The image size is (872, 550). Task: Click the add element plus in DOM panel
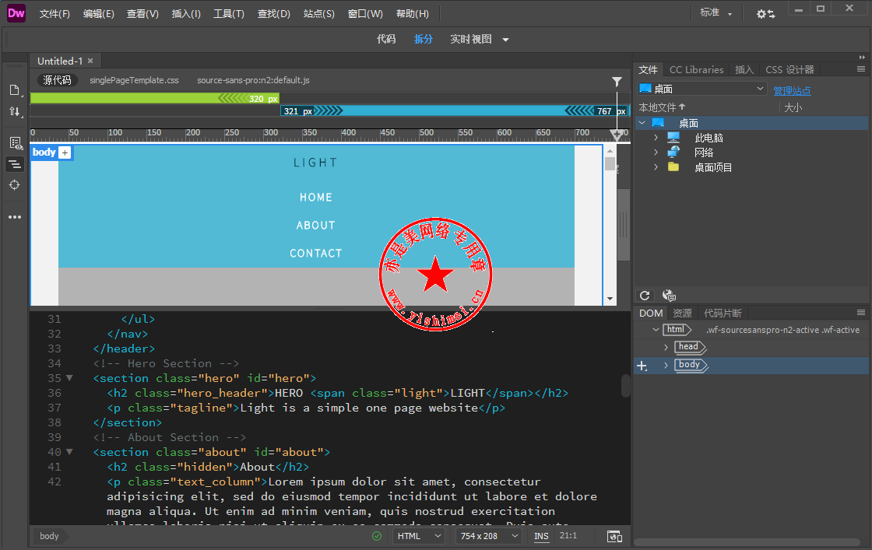click(x=642, y=366)
